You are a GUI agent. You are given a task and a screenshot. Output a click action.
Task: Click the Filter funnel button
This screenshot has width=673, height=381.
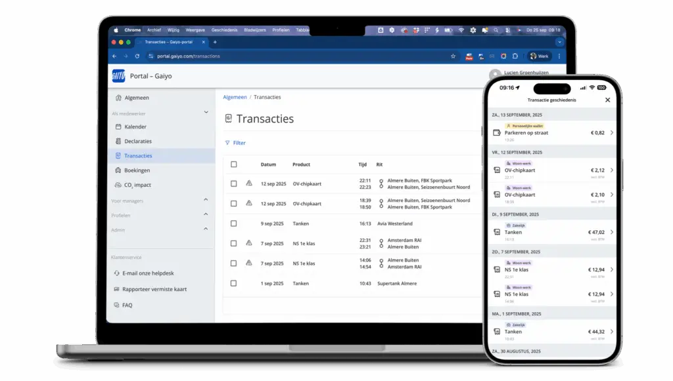click(x=235, y=143)
